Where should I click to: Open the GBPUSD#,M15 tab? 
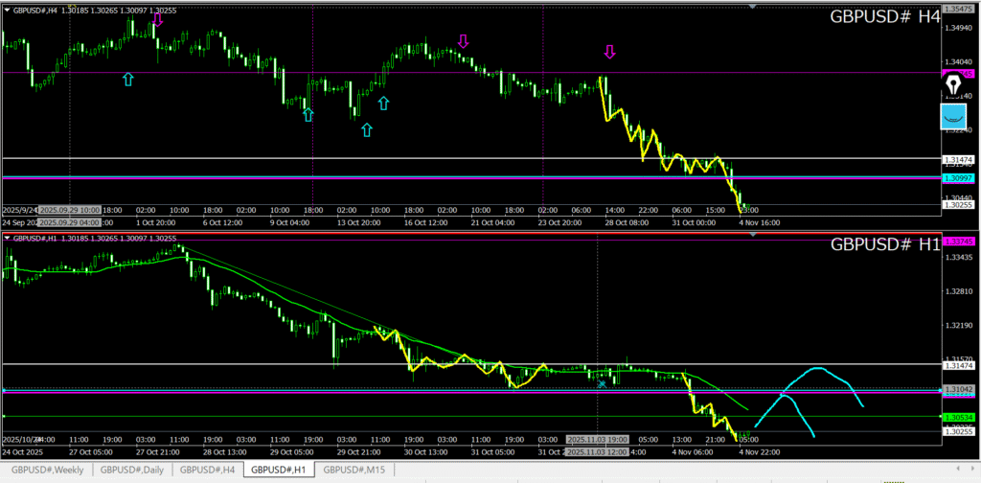pyautogui.click(x=355, y=470)
